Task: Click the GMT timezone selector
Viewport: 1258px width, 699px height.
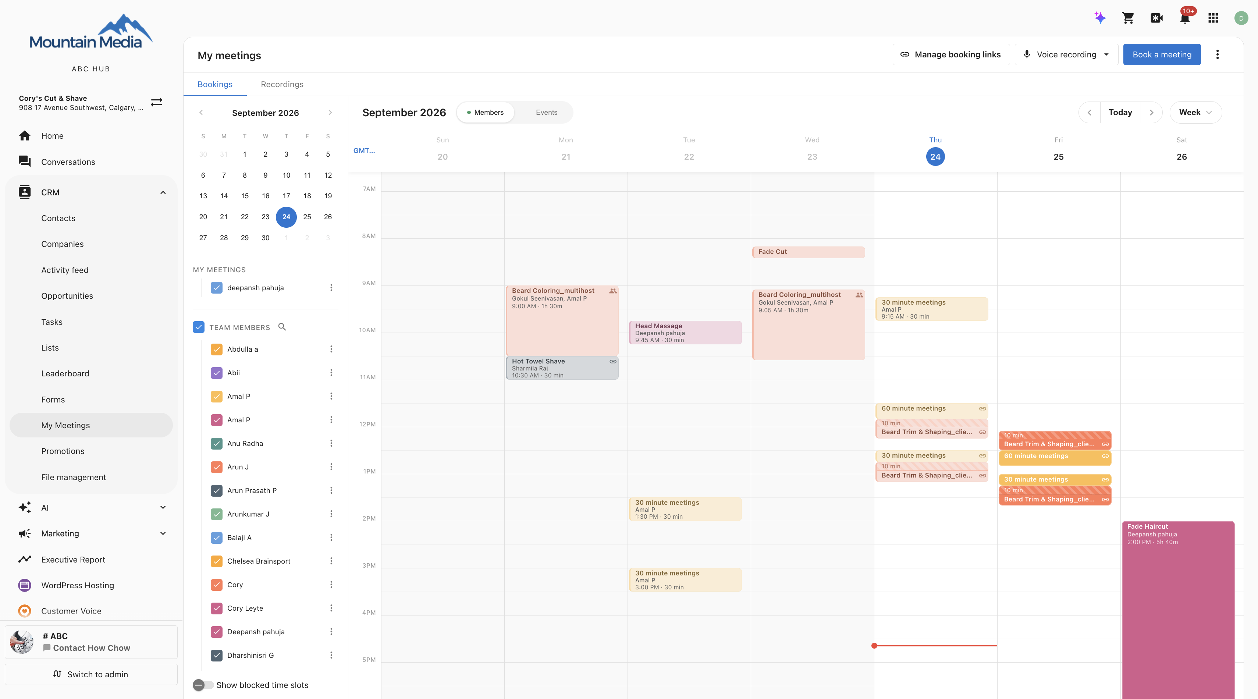Action: tap(364, 150)
